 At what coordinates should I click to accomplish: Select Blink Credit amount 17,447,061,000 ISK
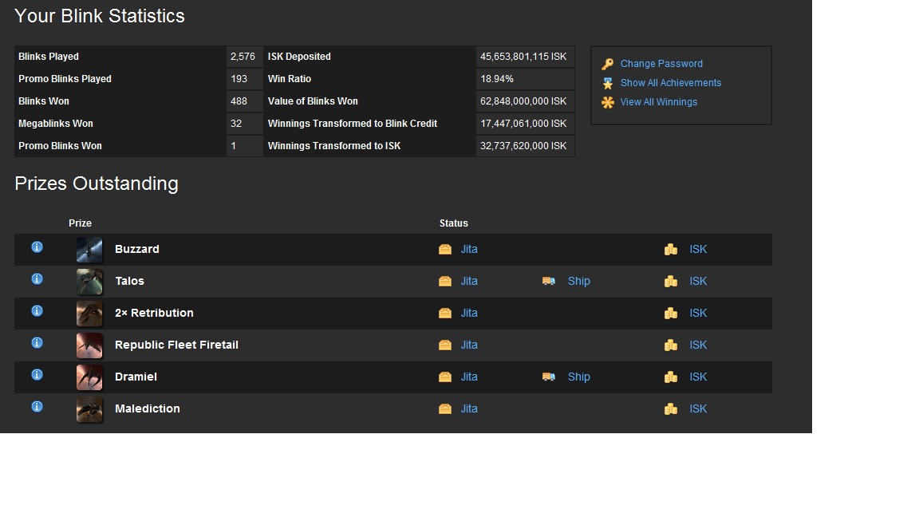pyautogui.click(x=523, y=123)
